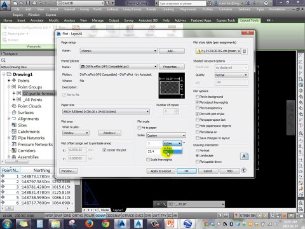Click the plot style table edit icon
305x229 pixels.
click(x=245, y=51)
